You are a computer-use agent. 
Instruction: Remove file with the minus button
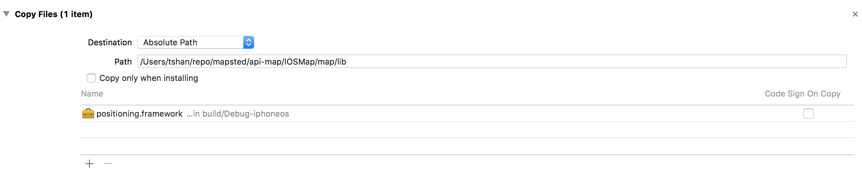pos(108,164)
